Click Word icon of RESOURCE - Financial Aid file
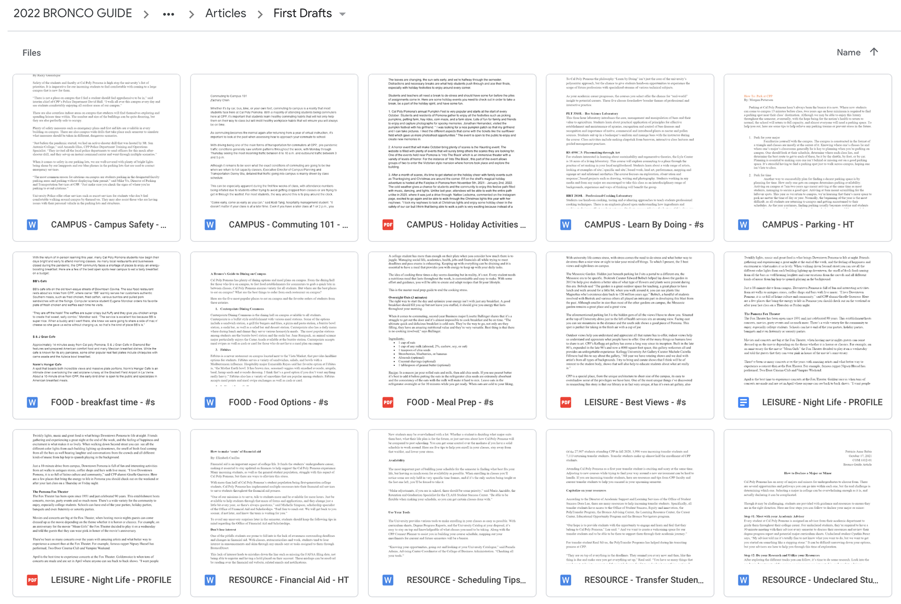901x604 pixels. [210, 580]
